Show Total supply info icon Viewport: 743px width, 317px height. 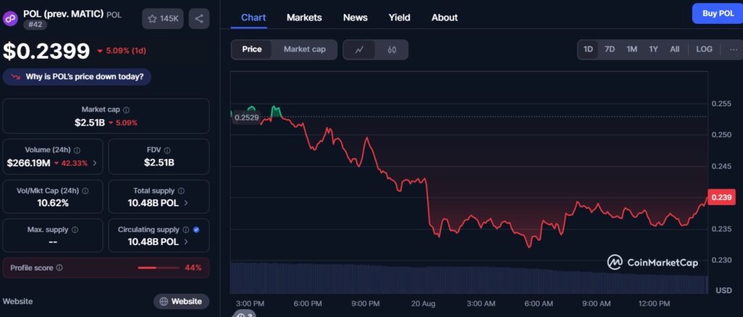(x=181, y=191)
